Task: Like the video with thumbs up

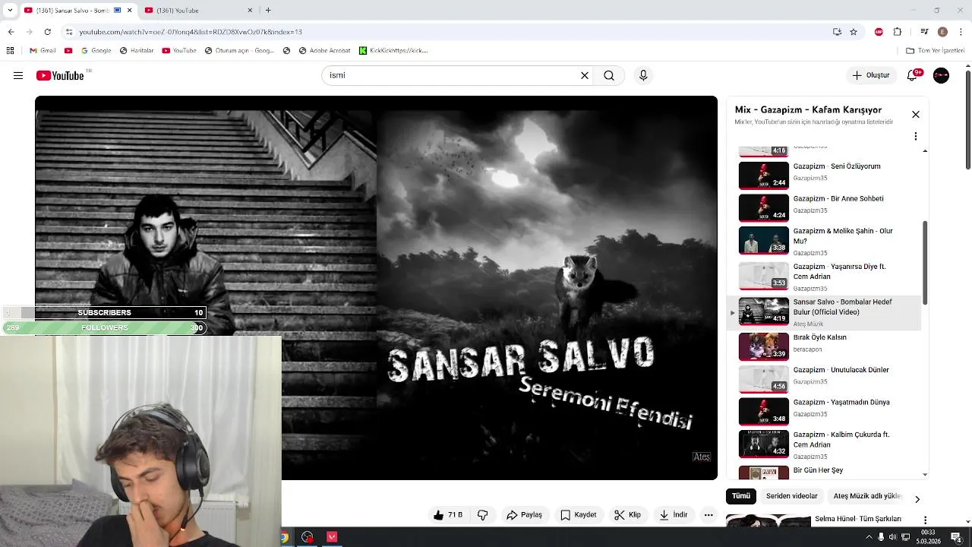Action: 447,515
